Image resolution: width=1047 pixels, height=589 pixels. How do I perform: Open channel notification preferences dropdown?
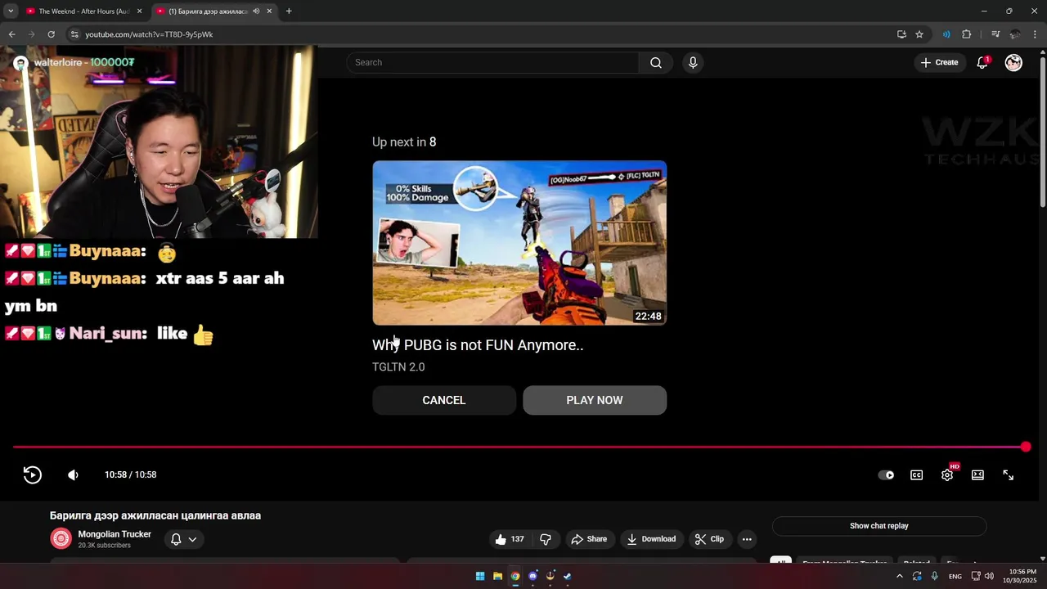click(183, 539)
